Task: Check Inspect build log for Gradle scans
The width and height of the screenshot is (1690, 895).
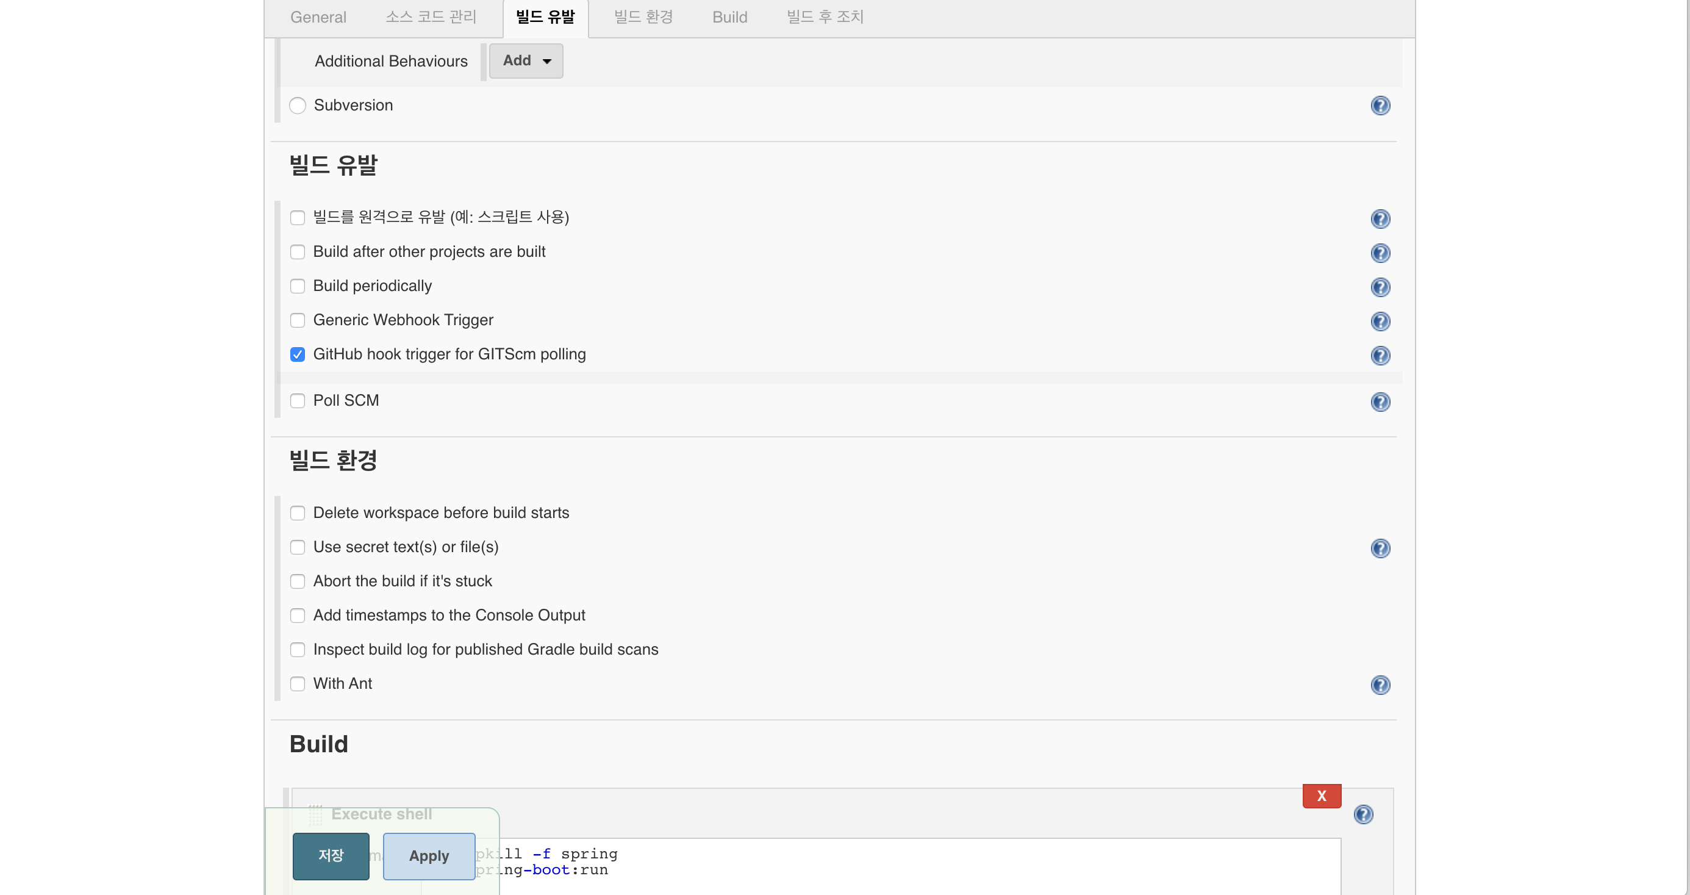Action: [x=297, y=649]
